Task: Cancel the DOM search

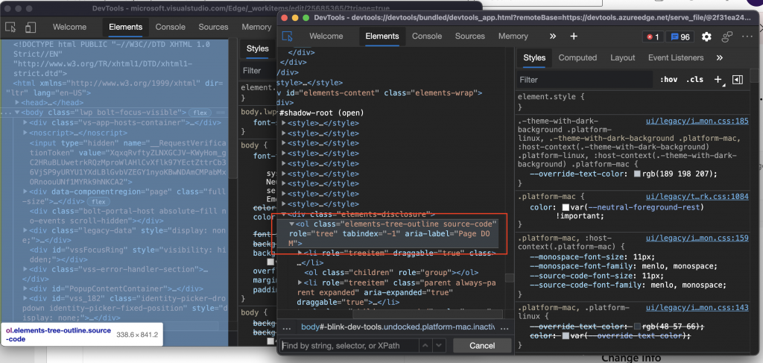Action: [x=482, y=345]
